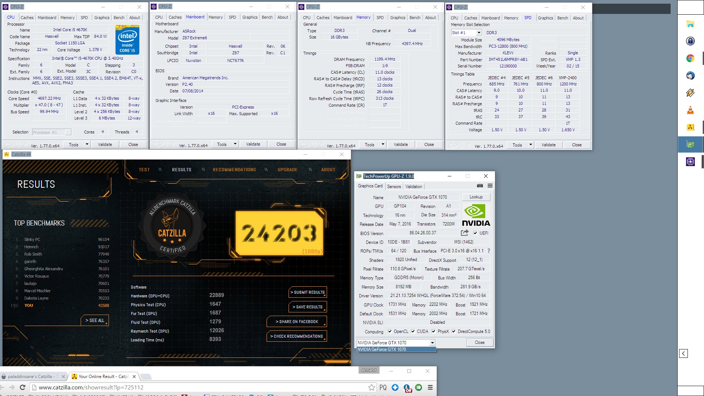Open the Slot #1 dropdown in SPD window
This screenshot has width=704, height=396.
[x=478, y=33]
